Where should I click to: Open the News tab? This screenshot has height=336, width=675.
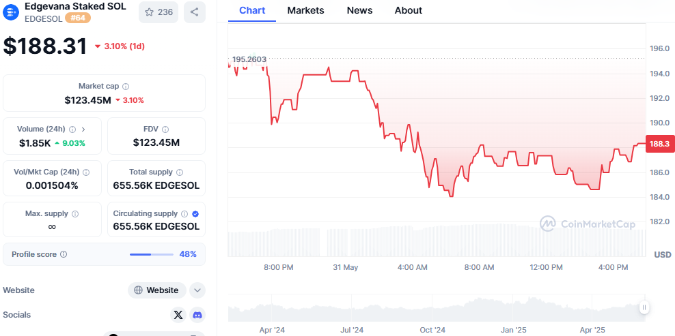point(359,10)
